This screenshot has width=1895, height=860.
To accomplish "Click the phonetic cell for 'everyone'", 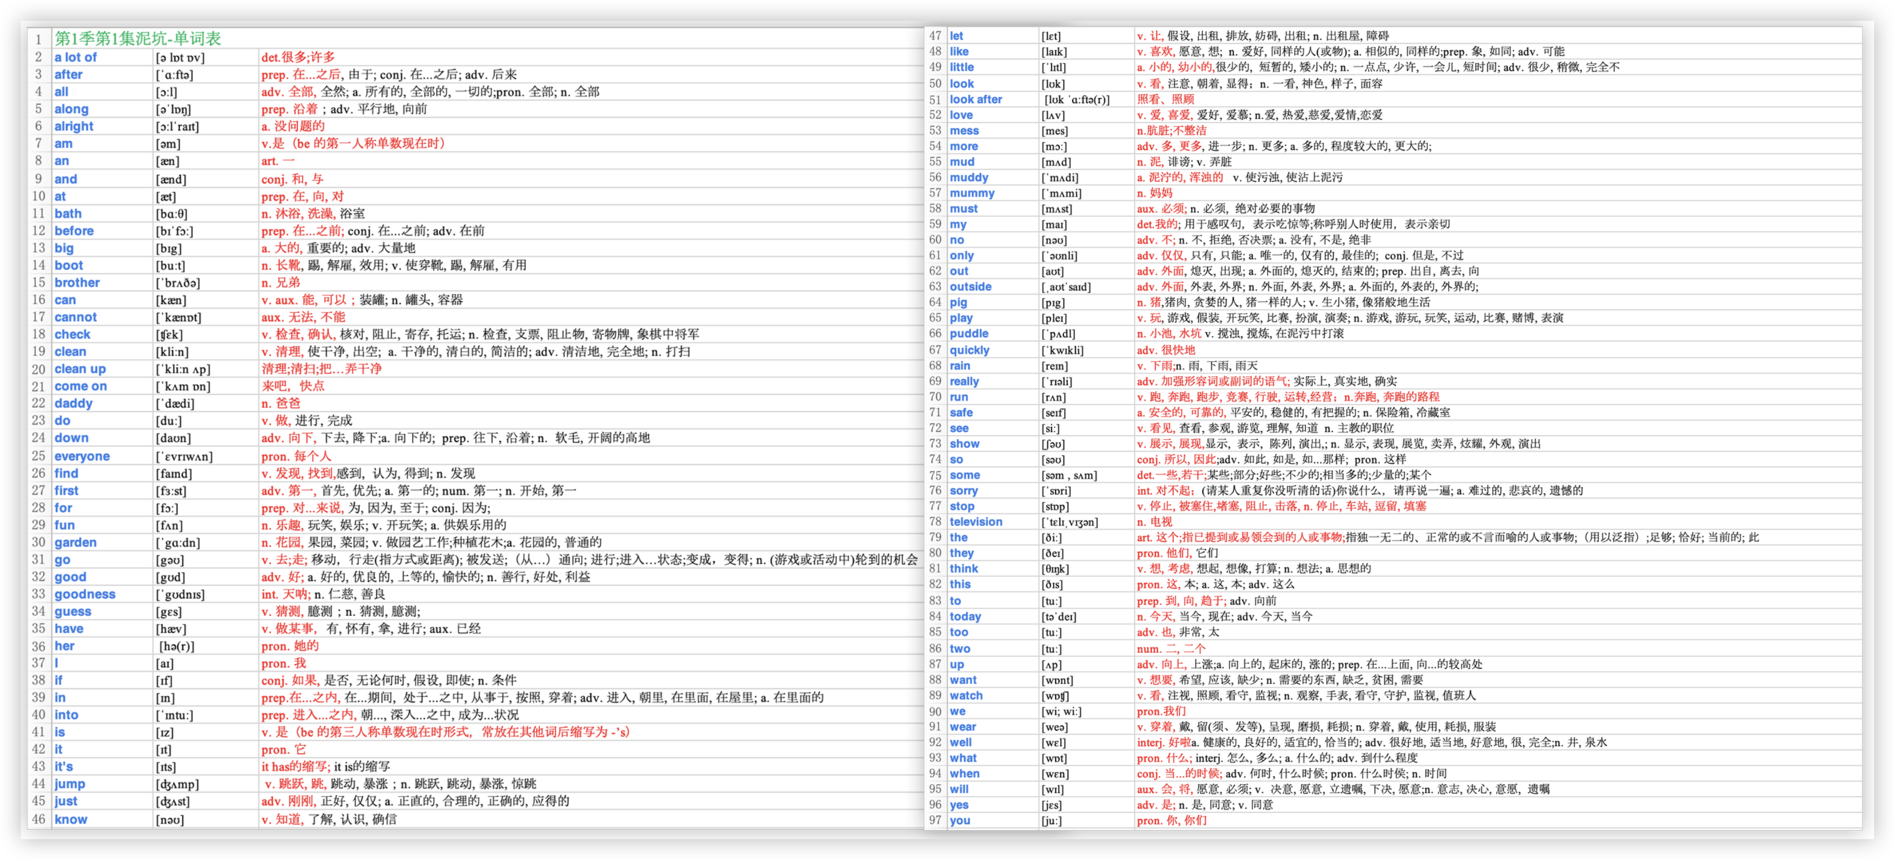I will tap(185, 457).
